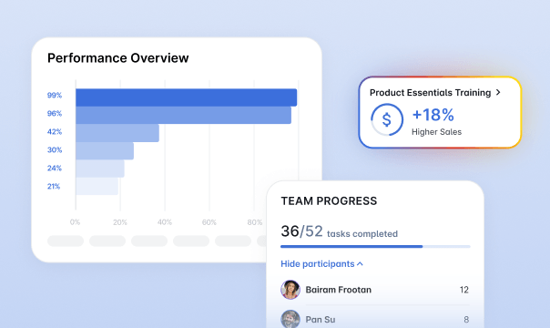Click the Performance Overview heading

click(x=117, y=58)
